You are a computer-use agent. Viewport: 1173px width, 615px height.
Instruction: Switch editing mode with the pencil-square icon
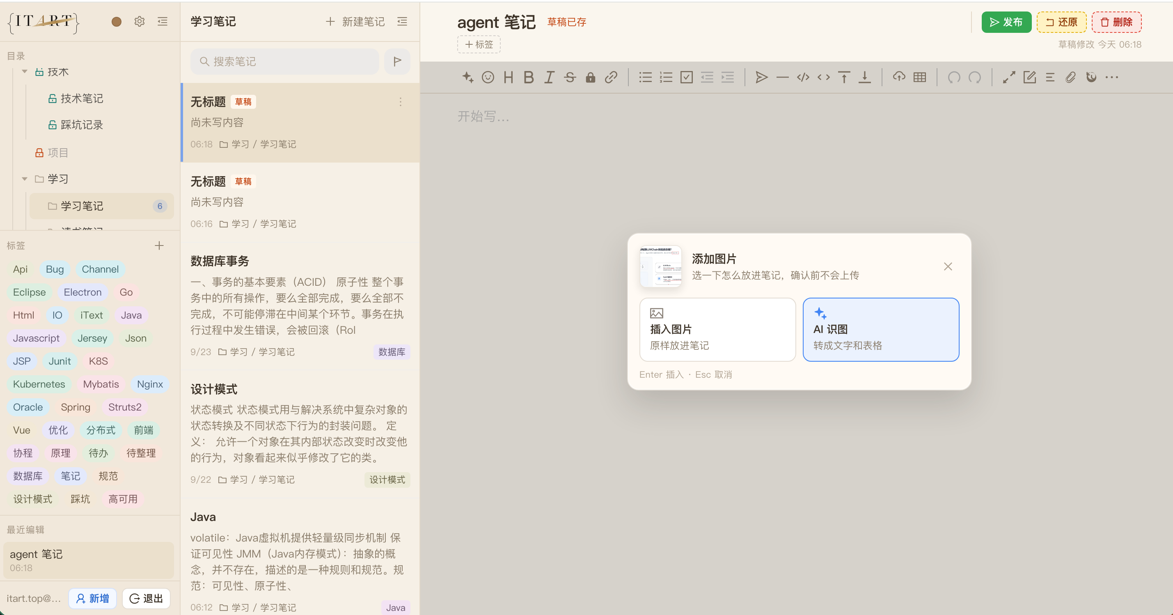(x=1030, y=78)
